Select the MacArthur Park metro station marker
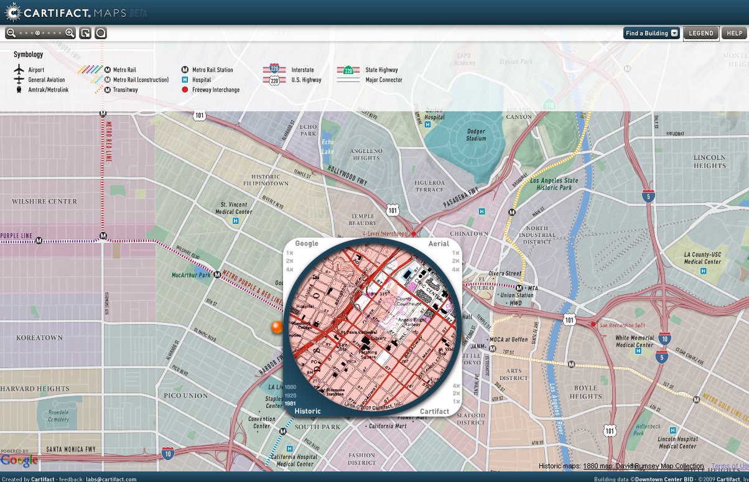The height and width of the screenshot is (482, 749). pos(217,274)
